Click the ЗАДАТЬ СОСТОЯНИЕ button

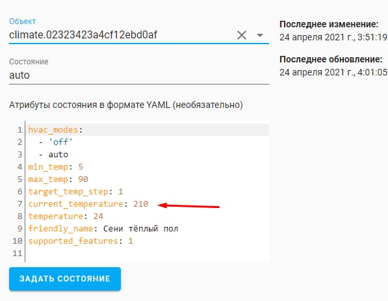pyautogui.click(x=65, y=279)
